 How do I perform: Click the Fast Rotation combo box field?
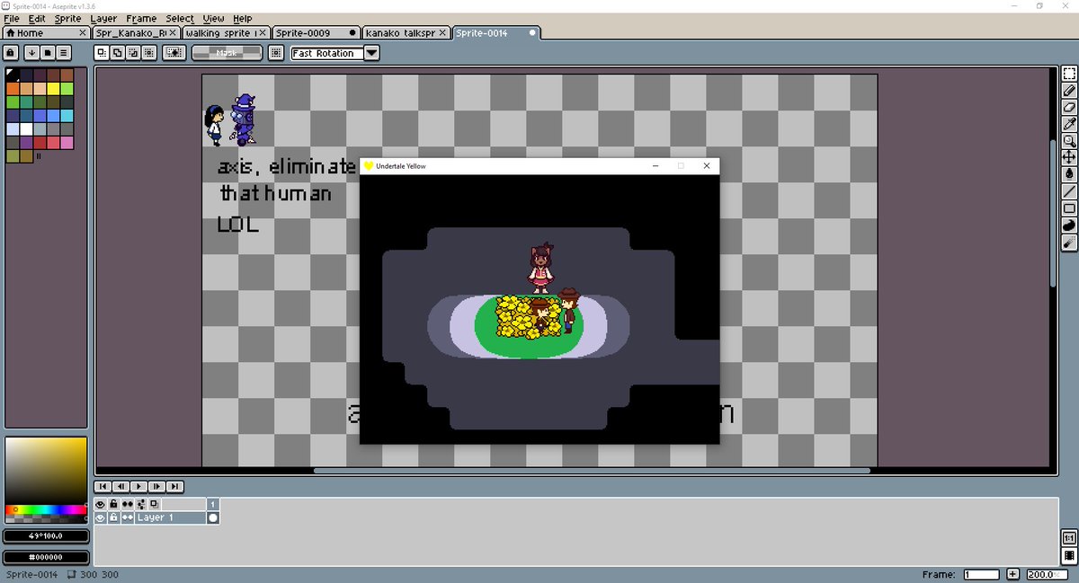327,53
